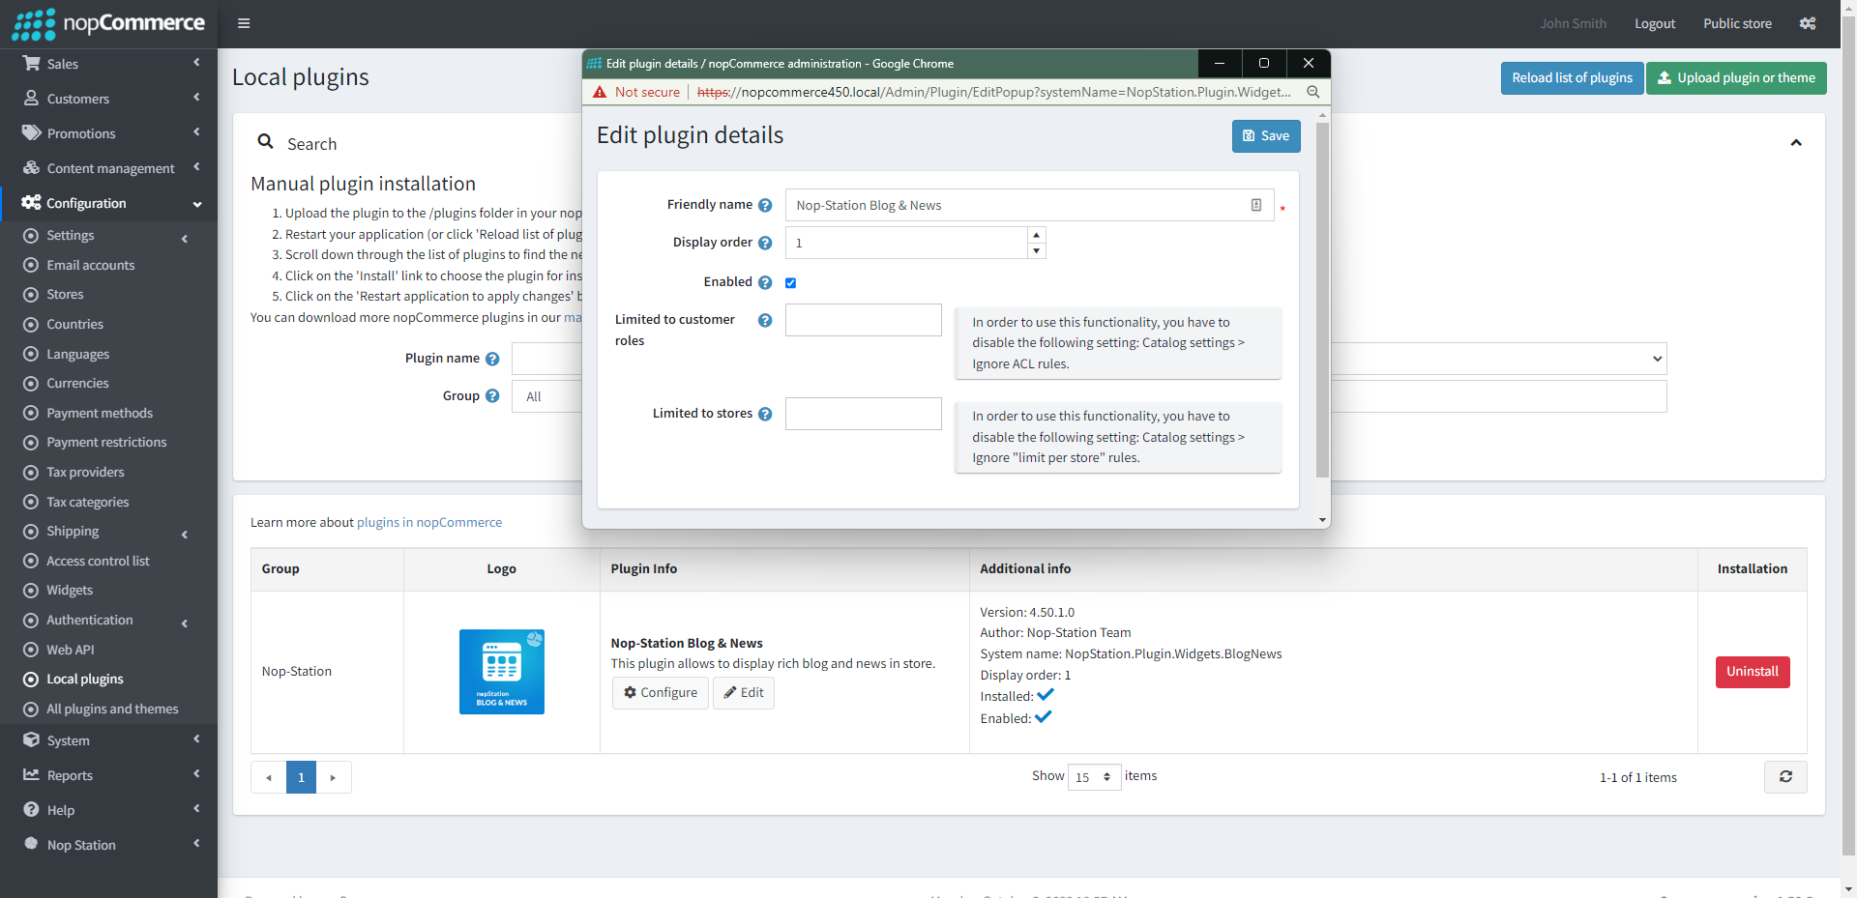Collapse the Search panel chevron

click(x=1796, y=143)
